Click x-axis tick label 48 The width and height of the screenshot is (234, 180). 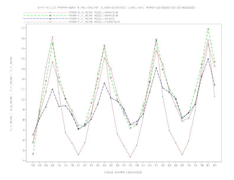coord(137,165)
